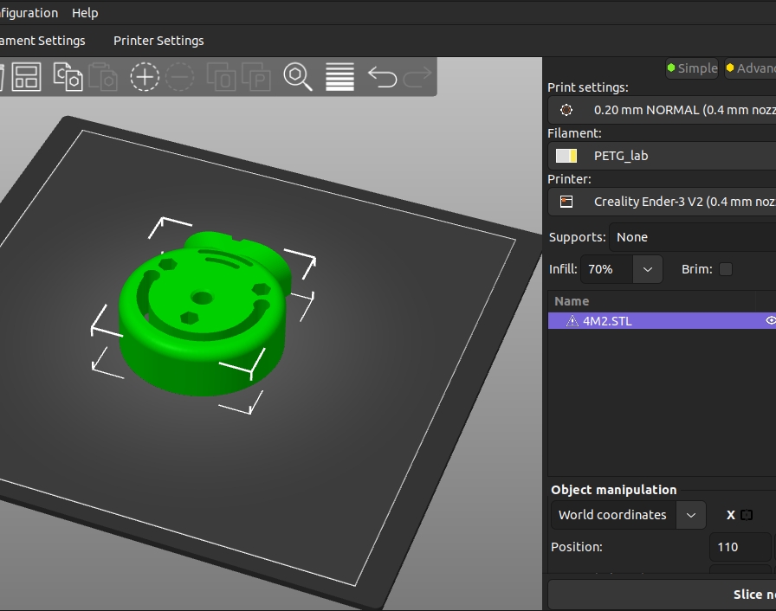This screenshot has width=776, height=611.
Task: Click the warning icon beside 4M2.STL
Action: [572, 321]
